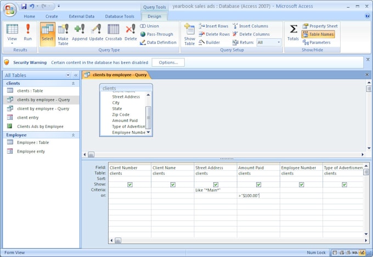This screenshot has height=257, width=373.
Task: Toggle Table Names row visibility
Action: coord(318,34)
